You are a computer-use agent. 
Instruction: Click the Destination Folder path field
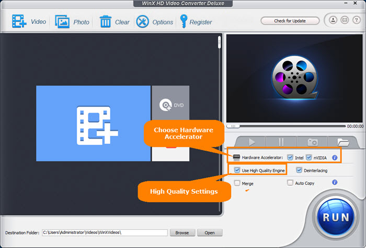point(105,232)
